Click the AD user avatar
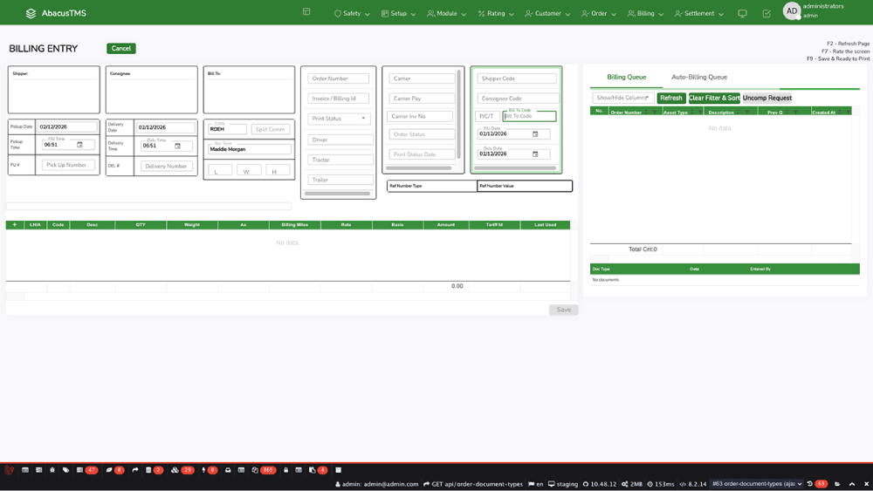 tap(791, 11)
